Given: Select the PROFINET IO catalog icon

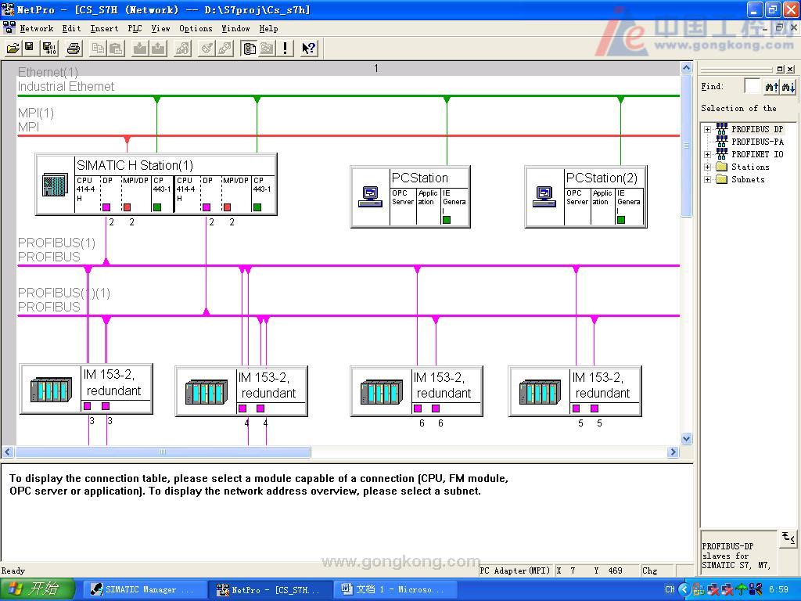Looking at the screenshot, I should pos(721,154).
